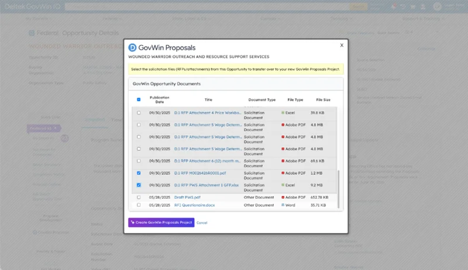Viewport: 468px width, 270px height.
Task: Click the File Type column header
Action: 295,100
